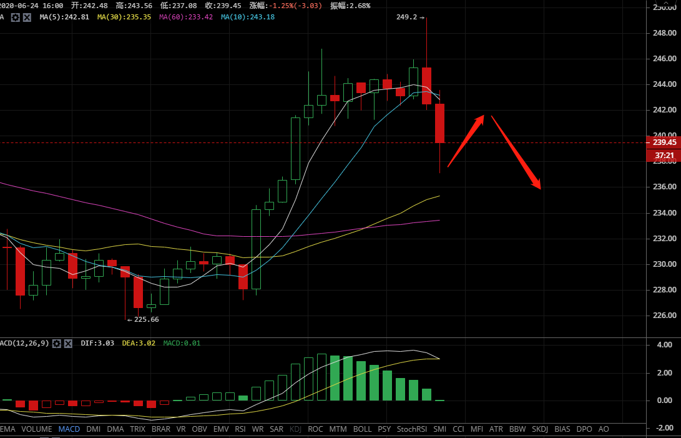
Task: Click the red up arrow drawing
Action: coord(466,140)
